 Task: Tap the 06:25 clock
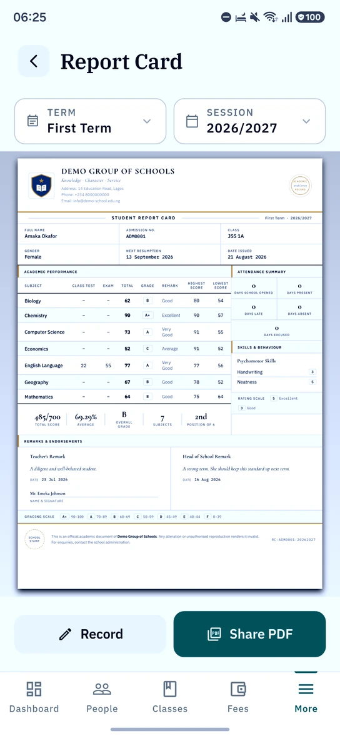29,17
